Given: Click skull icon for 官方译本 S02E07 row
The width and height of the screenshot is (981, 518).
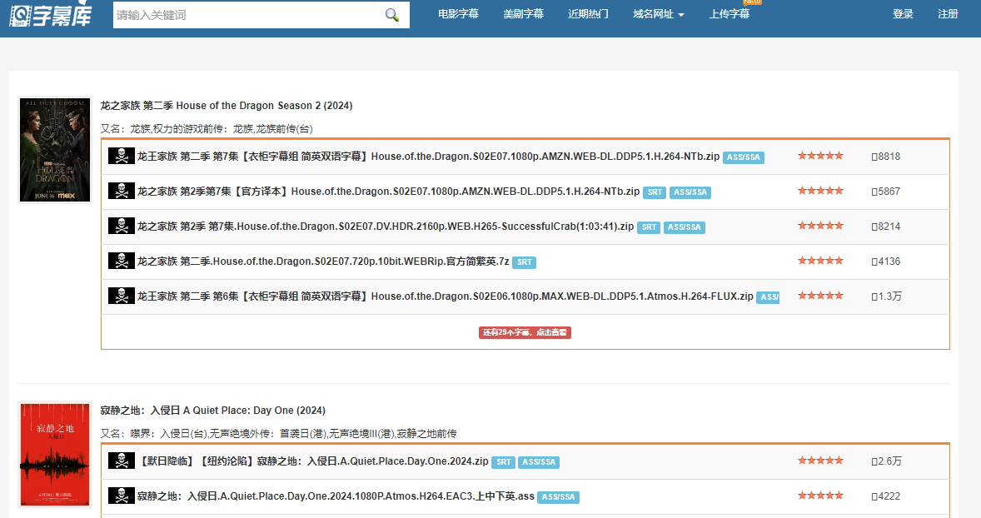Looking at the screenshot, I should 122,191.
